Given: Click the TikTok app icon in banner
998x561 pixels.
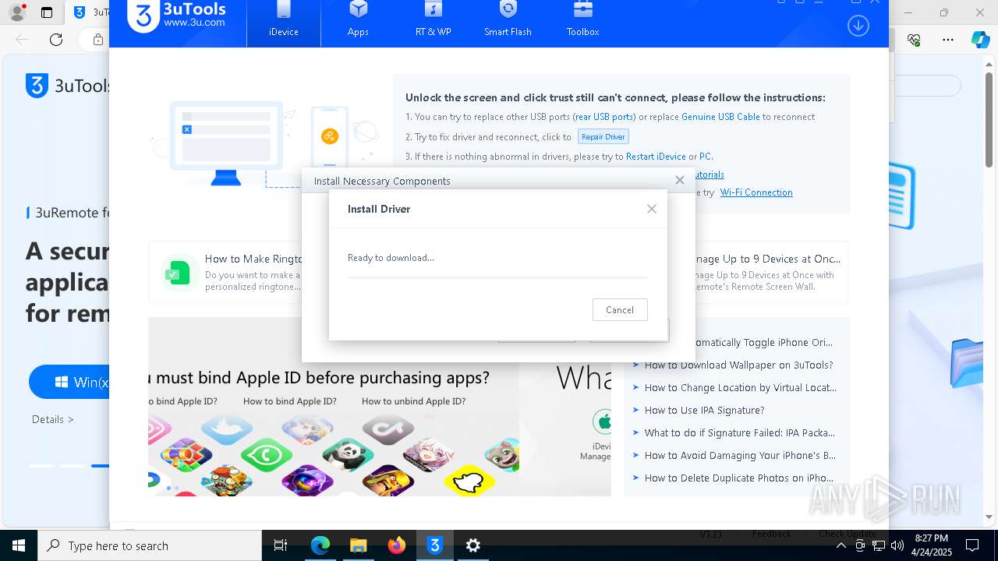Looking at the screenshot, I should 387,427.
